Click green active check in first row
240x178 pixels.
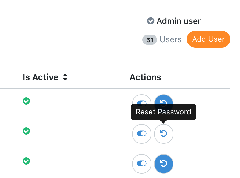tap(26, 101)
